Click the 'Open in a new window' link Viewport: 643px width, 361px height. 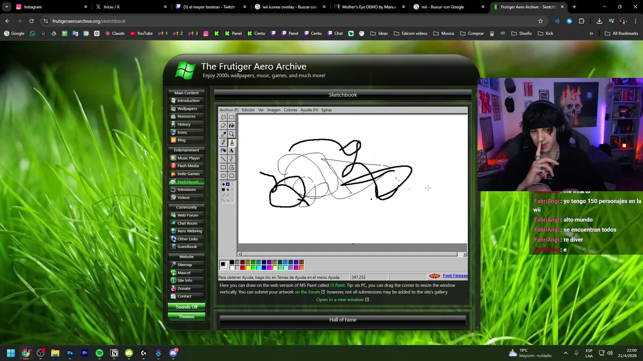pyautogui.click(x=343, y=300)
